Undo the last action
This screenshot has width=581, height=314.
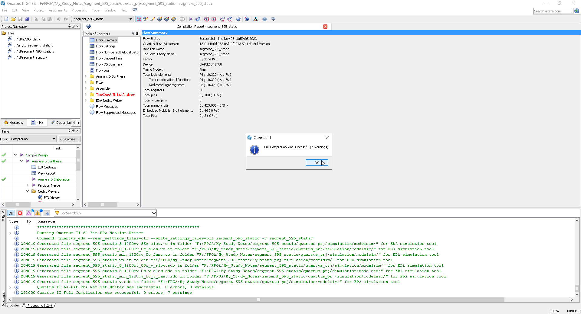click(59, 19)
